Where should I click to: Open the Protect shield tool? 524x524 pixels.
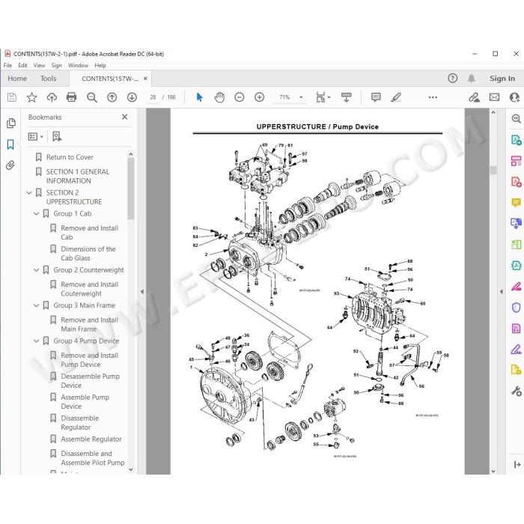[516, 308]
